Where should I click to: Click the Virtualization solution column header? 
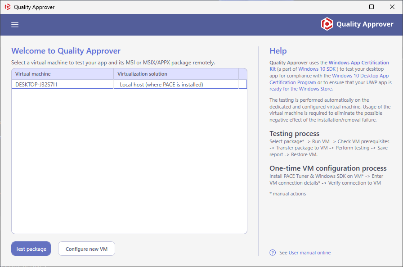(x=176, y=74)
